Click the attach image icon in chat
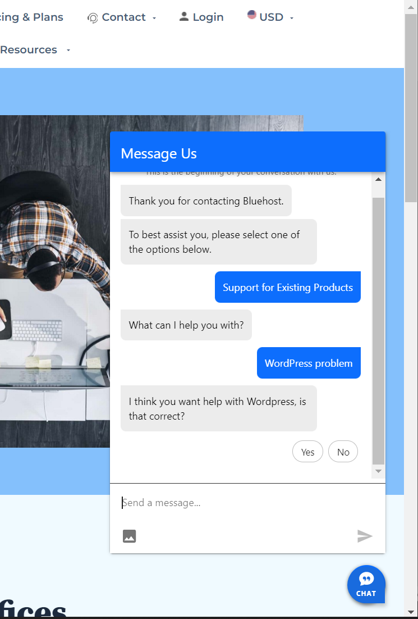The height and width of the screenshot is (619, 418). coord(130,536)
